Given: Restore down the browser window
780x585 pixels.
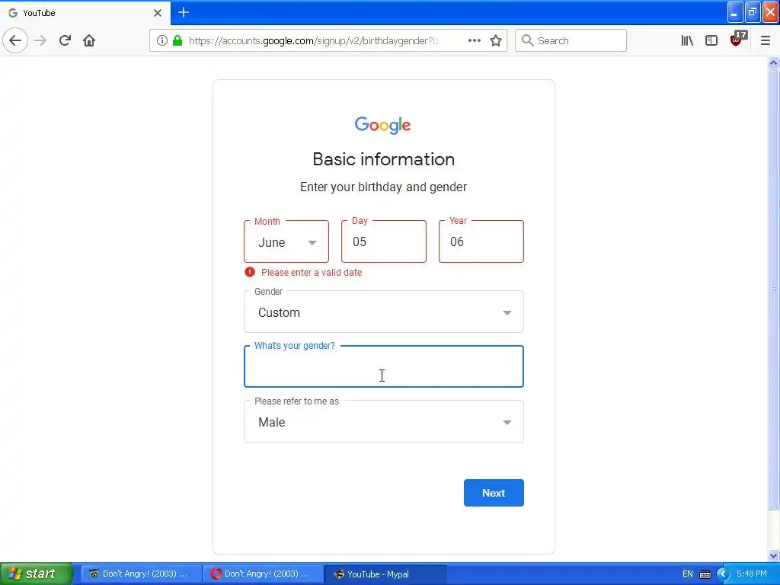Looking at the screenshot, I should click(753, 12).
